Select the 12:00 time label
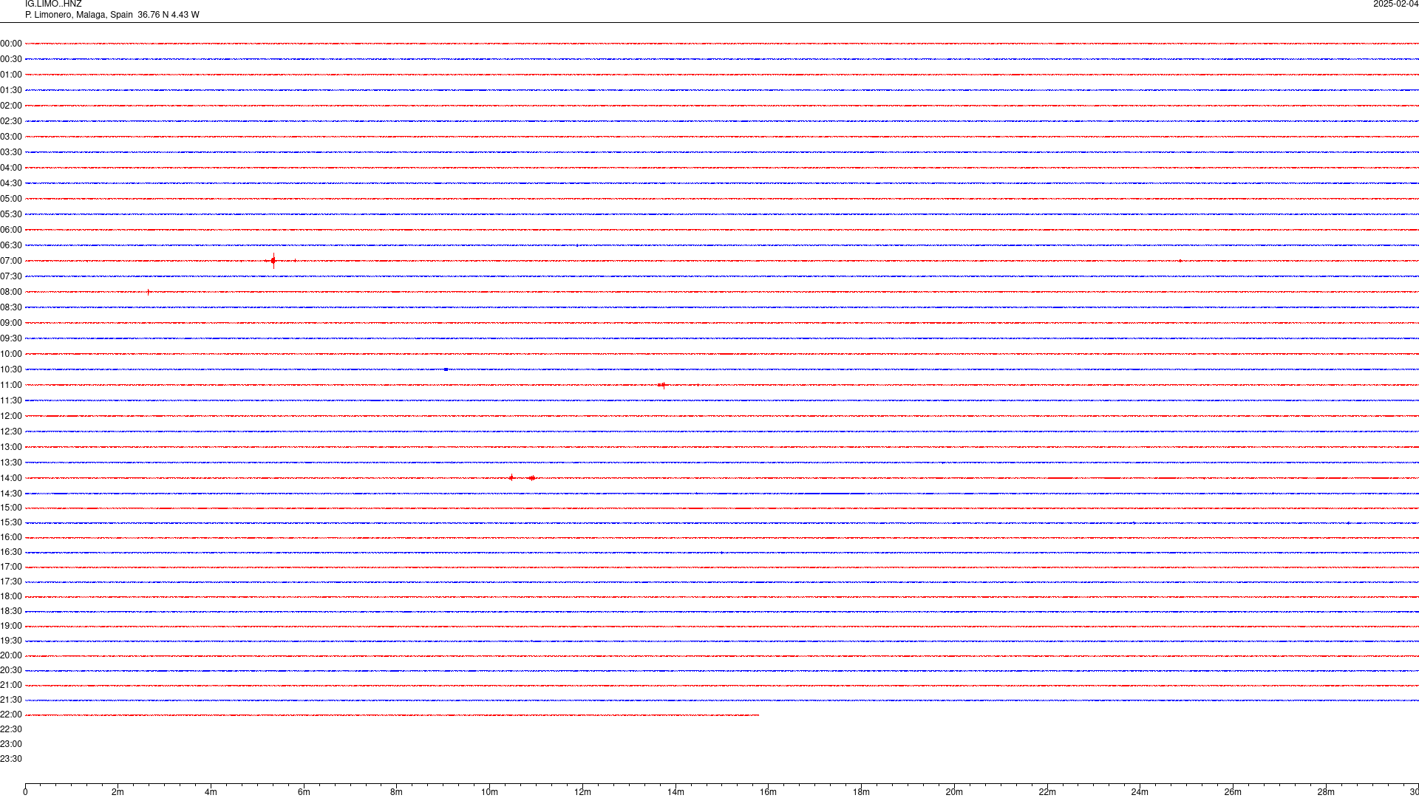The width and height of the screenshot is (1419, 798). (x=11, y=416)
